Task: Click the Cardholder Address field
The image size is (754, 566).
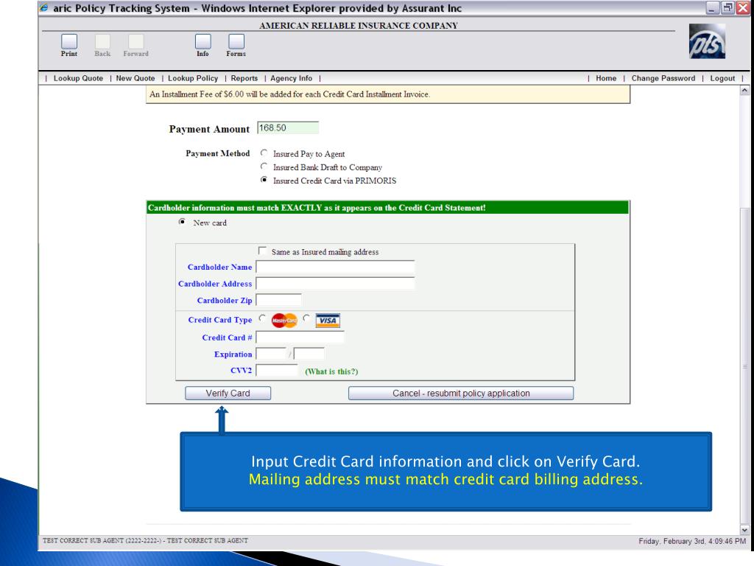Action: pyautogui.click(x=335, y=284)
